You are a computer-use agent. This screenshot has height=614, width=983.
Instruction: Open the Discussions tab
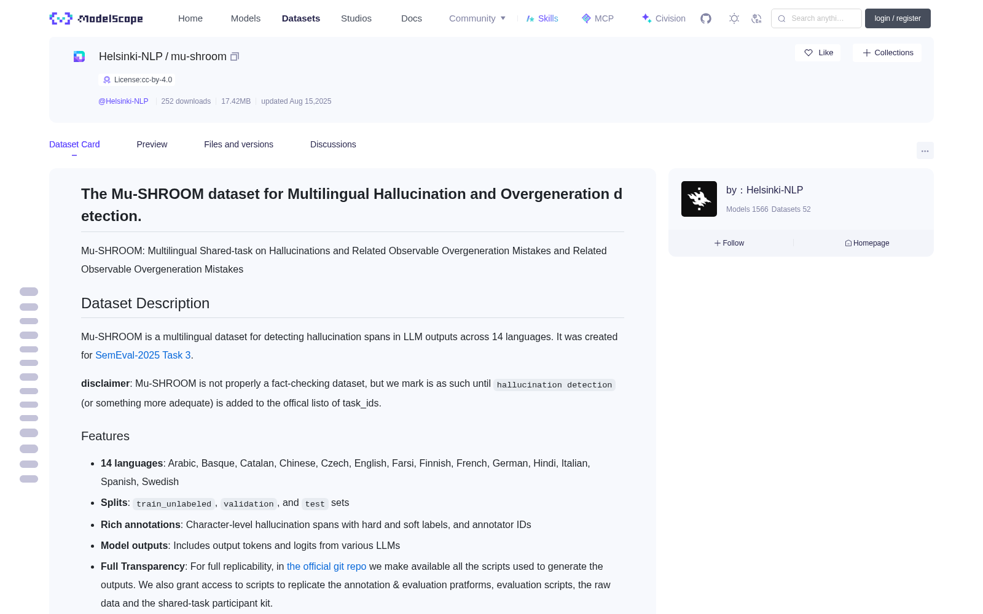click(333, 144)
